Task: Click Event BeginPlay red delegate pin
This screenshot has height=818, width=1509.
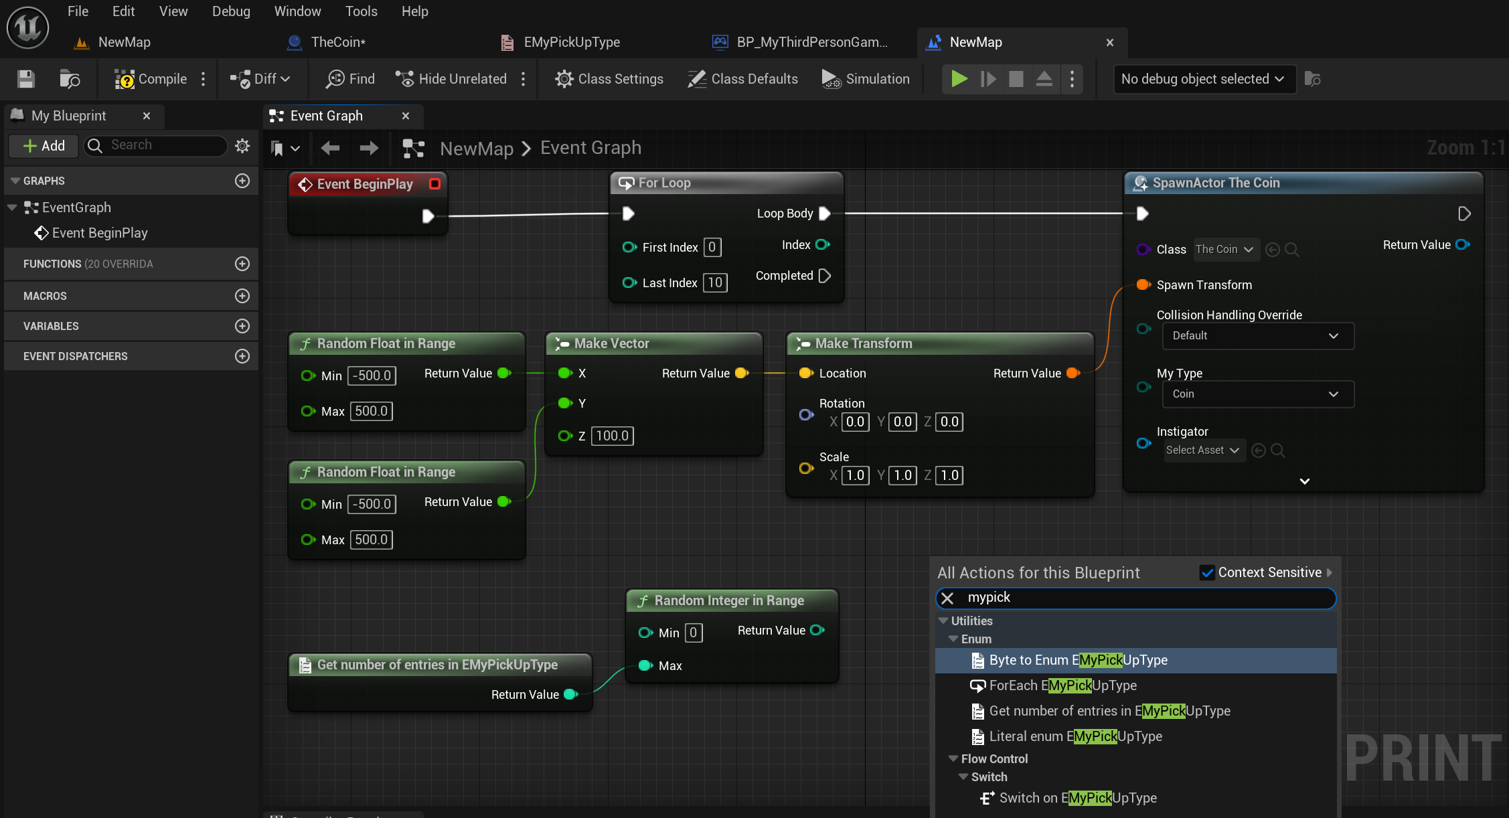Action: tap(435, 183)
